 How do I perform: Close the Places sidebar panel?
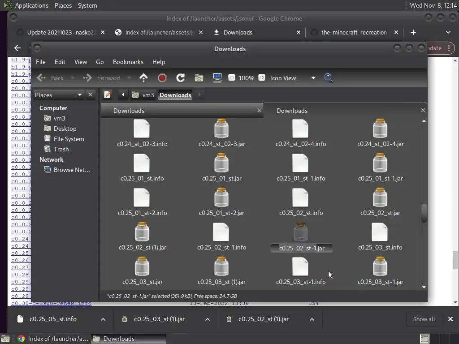click(x=91, y=95)
